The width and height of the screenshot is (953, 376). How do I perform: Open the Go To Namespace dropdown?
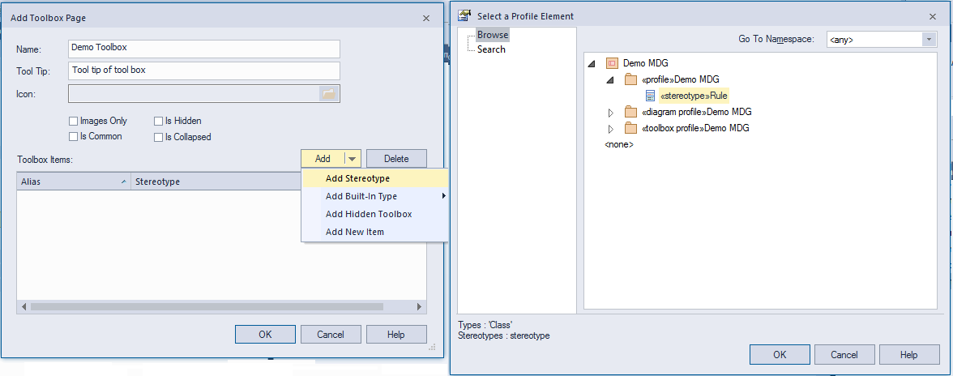click(x=929, y=39)
